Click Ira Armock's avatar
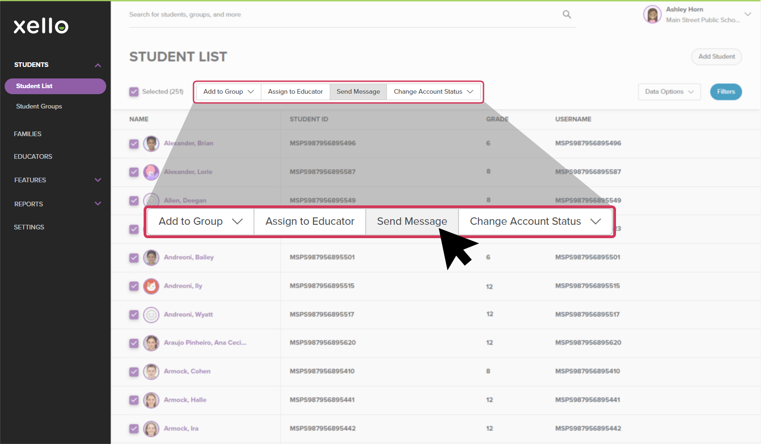Image resolution: width=761 pixels, height=444 pixels. 151,429
